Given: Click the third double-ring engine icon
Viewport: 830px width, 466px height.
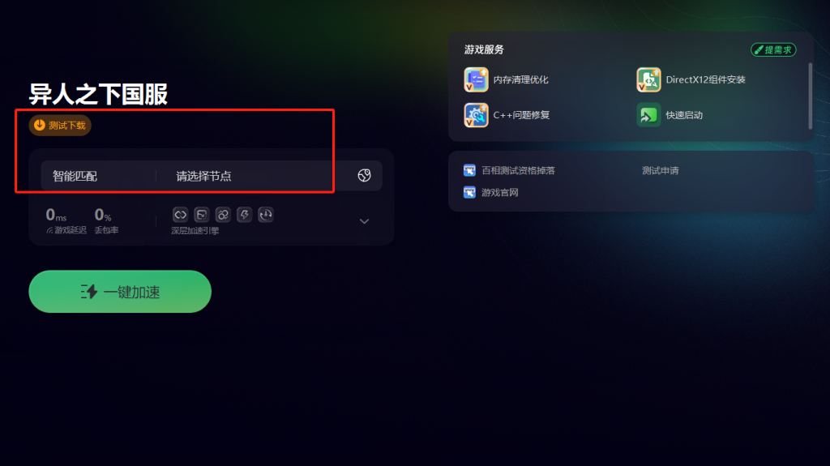Looking at the screenshot, I should [x=223, y=215].
